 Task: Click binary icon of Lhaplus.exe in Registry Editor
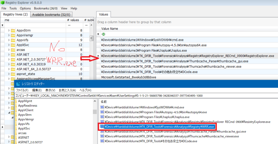(102, 117)
